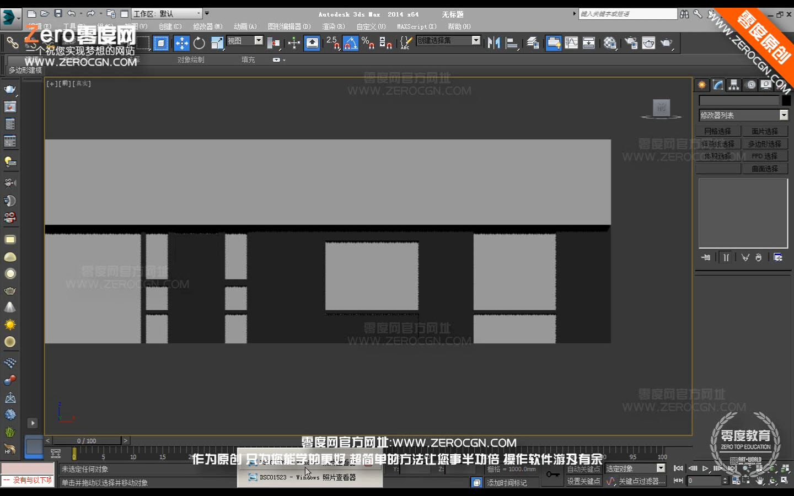Click the Remove Modifier trash icon under the stack

(x=758, y=257)
